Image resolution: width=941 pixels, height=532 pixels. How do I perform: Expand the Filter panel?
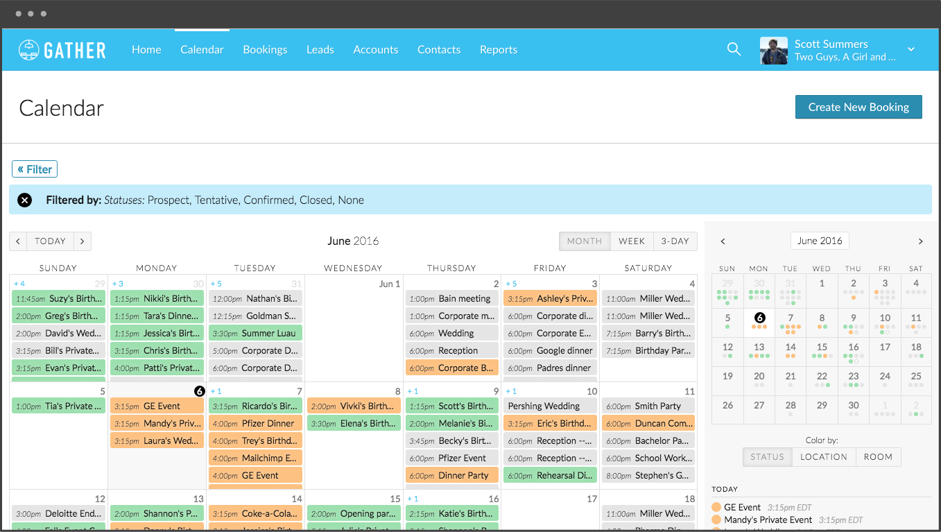pyautogui.click(x=35, y=169)
